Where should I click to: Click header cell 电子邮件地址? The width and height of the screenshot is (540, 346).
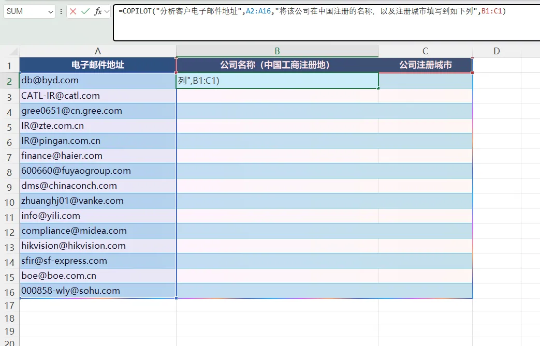(98, 65)
